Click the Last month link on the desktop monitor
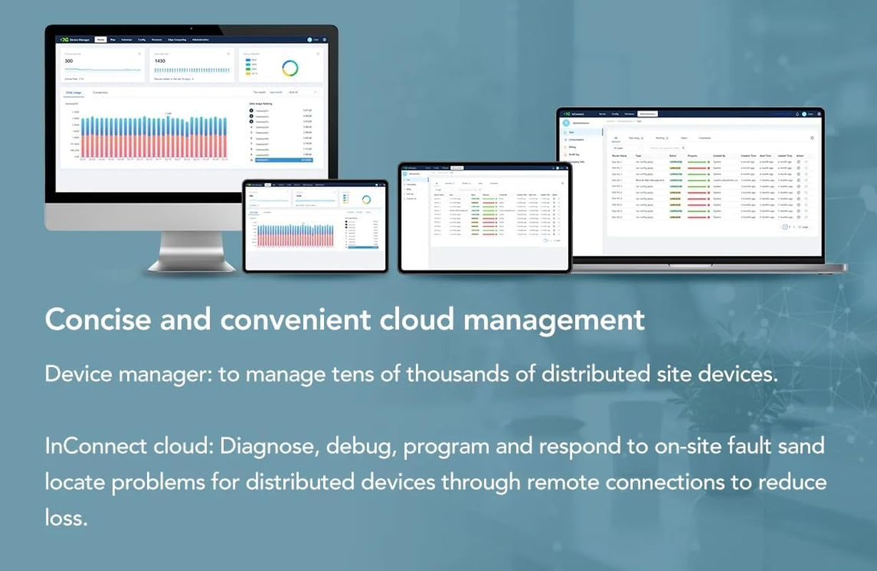 coord(275,92)
